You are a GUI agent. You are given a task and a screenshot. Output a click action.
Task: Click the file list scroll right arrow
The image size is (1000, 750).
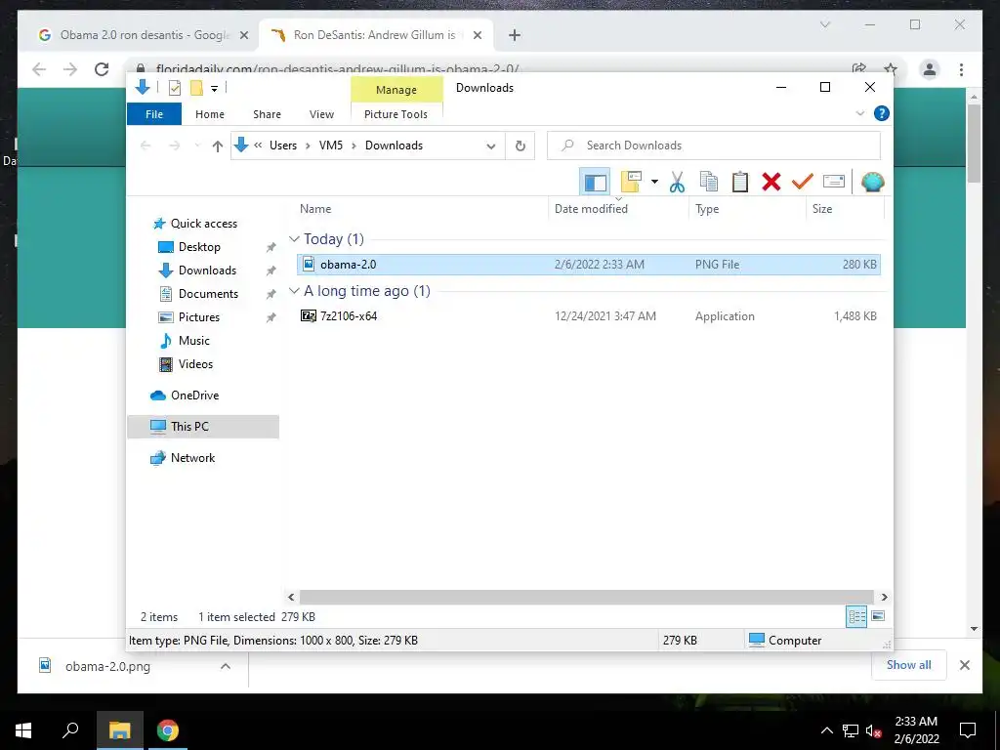pos(884,597)
